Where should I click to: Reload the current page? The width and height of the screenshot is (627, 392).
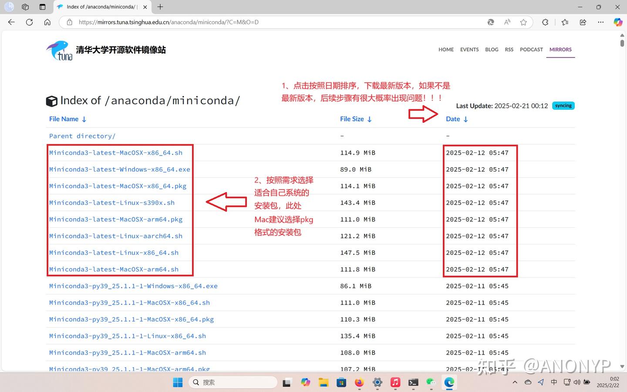[x=29, y=22]
